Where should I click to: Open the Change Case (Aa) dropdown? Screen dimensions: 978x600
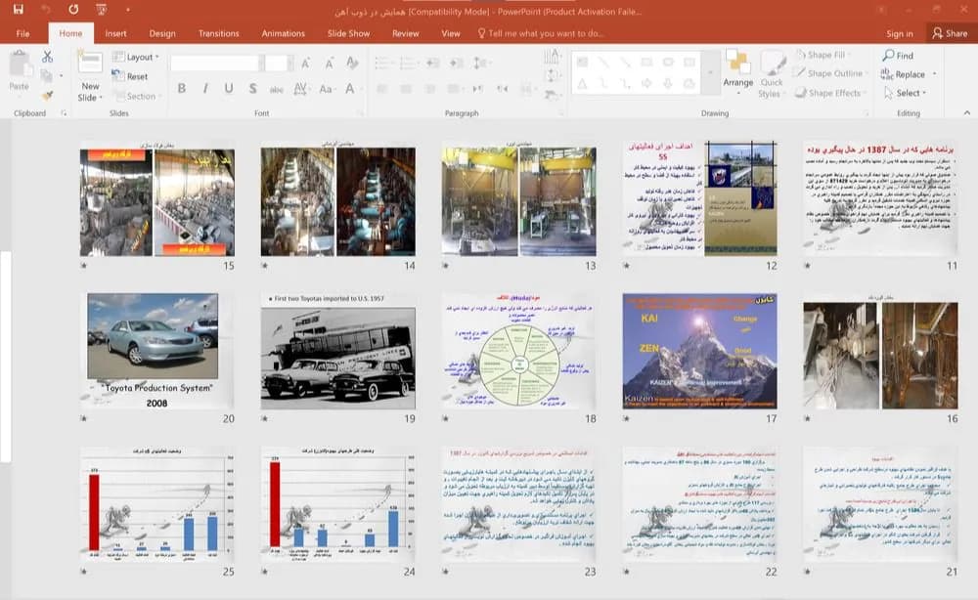click(327, 89)
